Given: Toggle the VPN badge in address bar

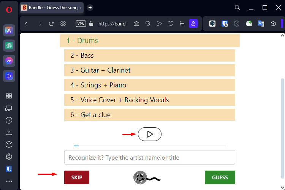Looking at the screenshot, I should pyautogui.click(x=81, y=24).
